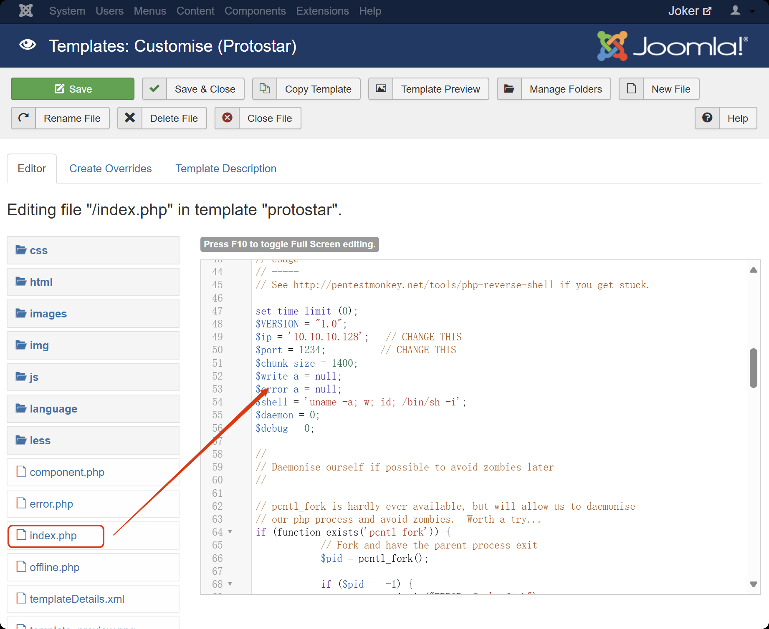The image size is (769, 629).
Task: Click the $port value 1234 in code
Action: coord(310,350)
